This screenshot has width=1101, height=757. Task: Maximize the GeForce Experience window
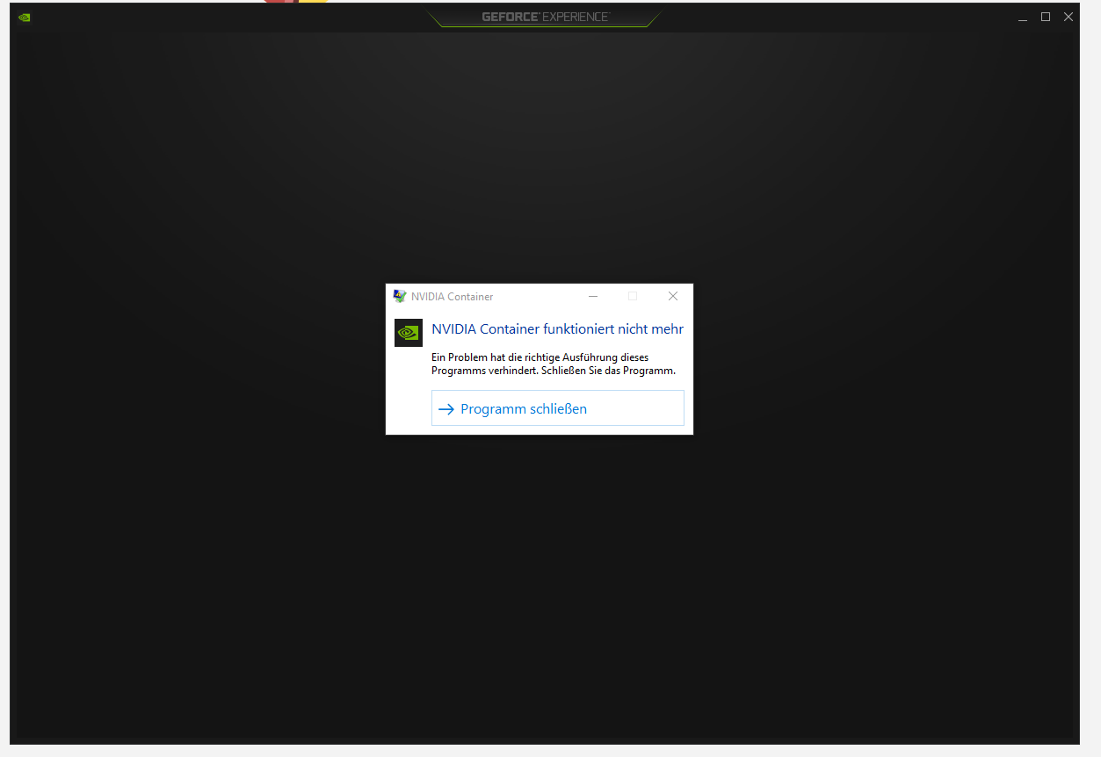[1046, 17]
